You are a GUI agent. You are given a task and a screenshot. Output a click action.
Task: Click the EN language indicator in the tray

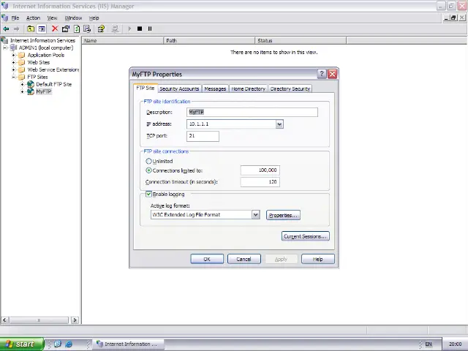click(429, 344)
